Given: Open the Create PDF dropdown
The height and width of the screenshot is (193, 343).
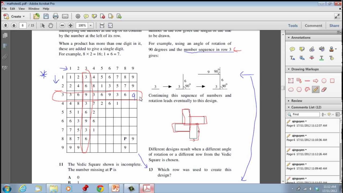Looking at the screenshot, I should coord(14,16).
